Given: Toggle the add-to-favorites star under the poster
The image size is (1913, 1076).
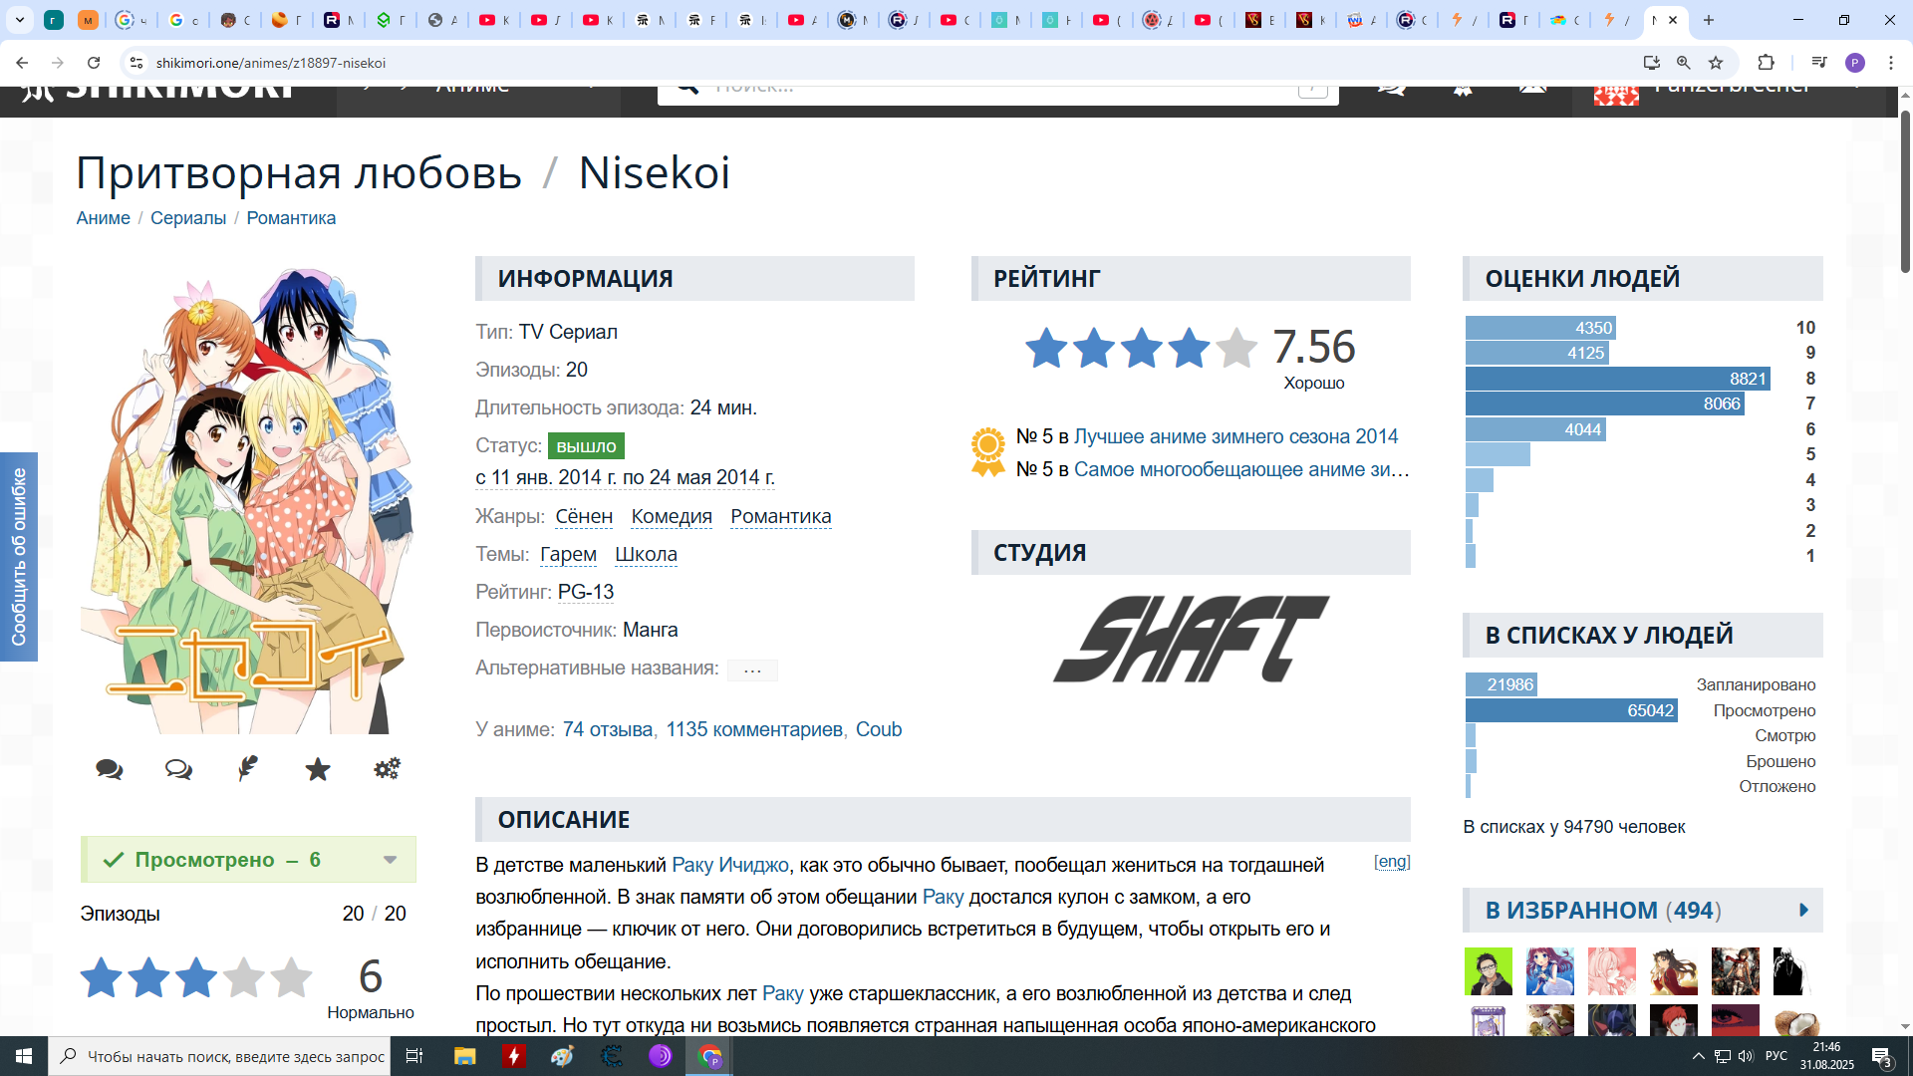Looking at the screenshot, I should pos(317,768).
